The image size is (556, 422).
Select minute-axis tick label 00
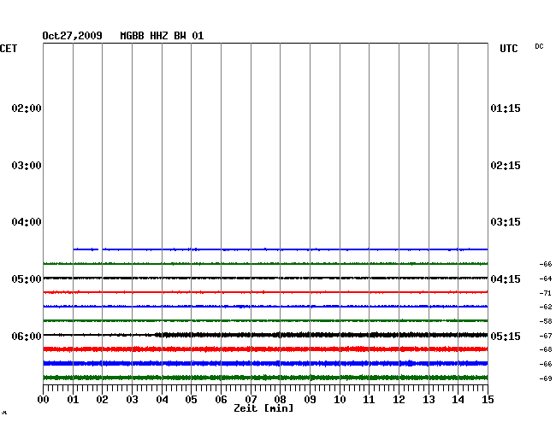44,400
